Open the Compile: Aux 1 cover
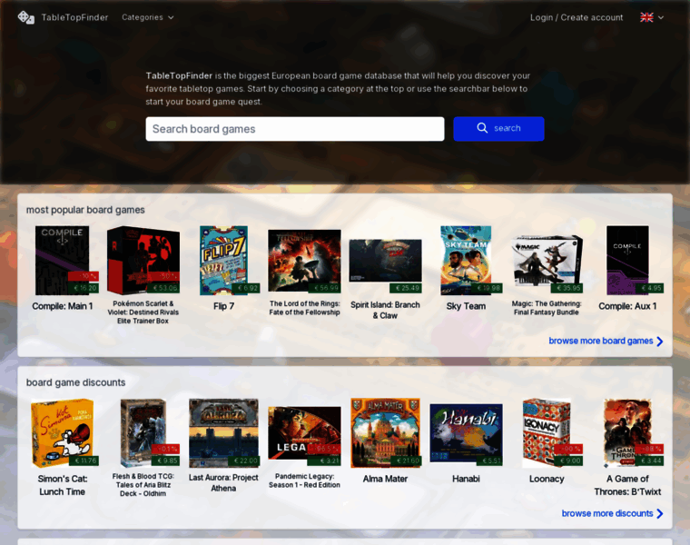Image resolution: width=690 pixels, height=545 pixels. click(x=627, y=260)
